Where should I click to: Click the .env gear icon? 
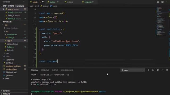[x=4, y=56]
